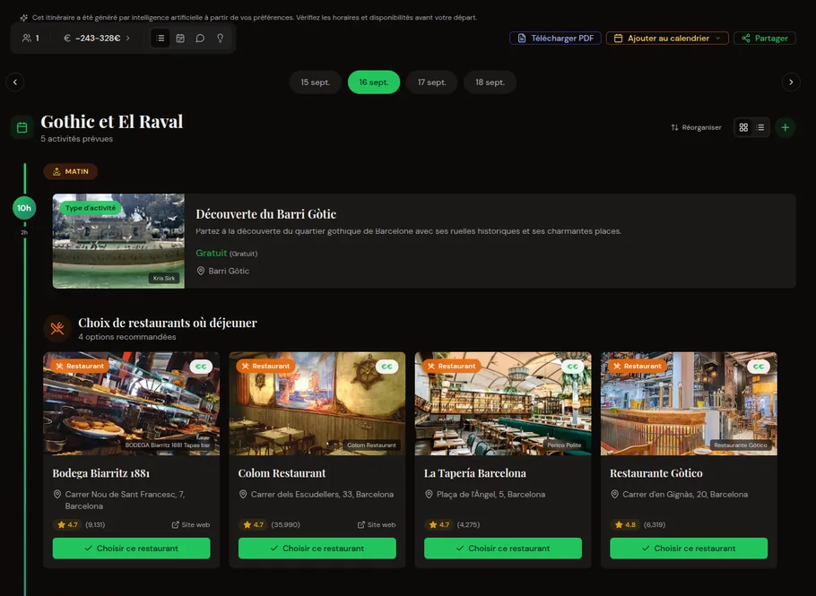Select the 16 sept. tab
The height and width of the screenshot is (596, 816).
pos(374,82)
